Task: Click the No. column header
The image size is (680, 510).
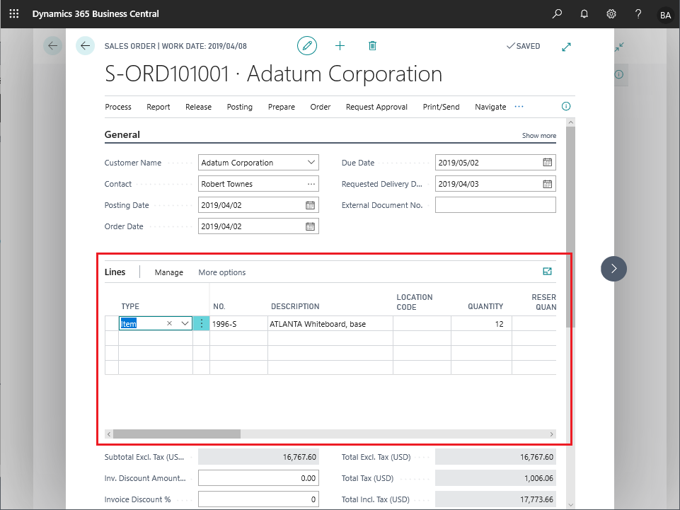Action: [x=219, y=306]
